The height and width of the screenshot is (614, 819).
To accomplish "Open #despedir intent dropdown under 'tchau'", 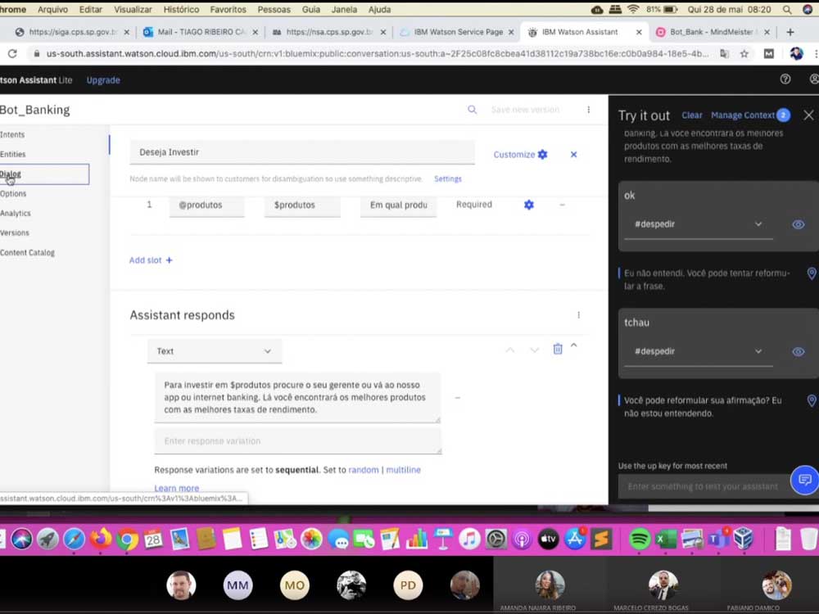I will click(699, 352).
